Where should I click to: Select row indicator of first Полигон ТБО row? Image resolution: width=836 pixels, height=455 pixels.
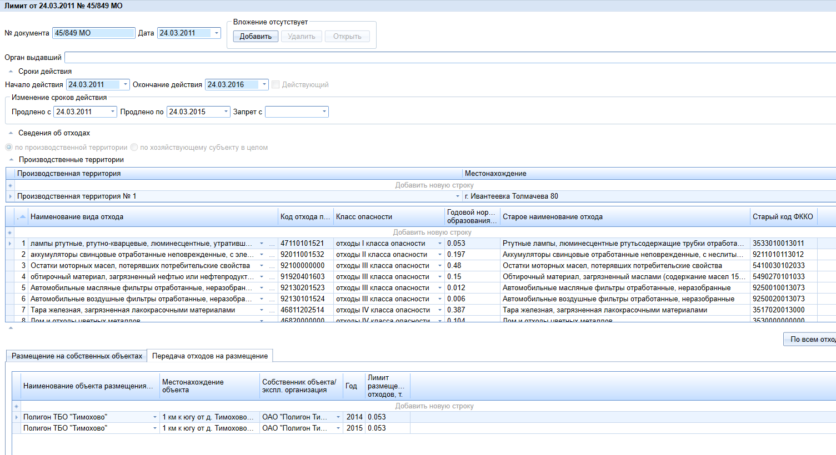click(16, 417)
